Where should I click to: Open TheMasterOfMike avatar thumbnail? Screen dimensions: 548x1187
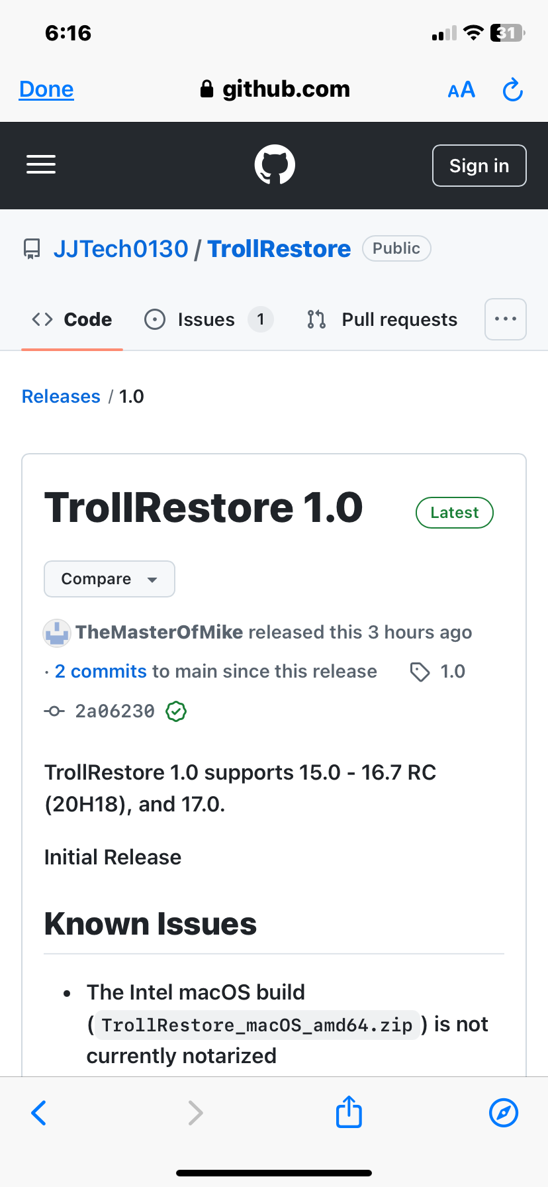click(57, 633)
